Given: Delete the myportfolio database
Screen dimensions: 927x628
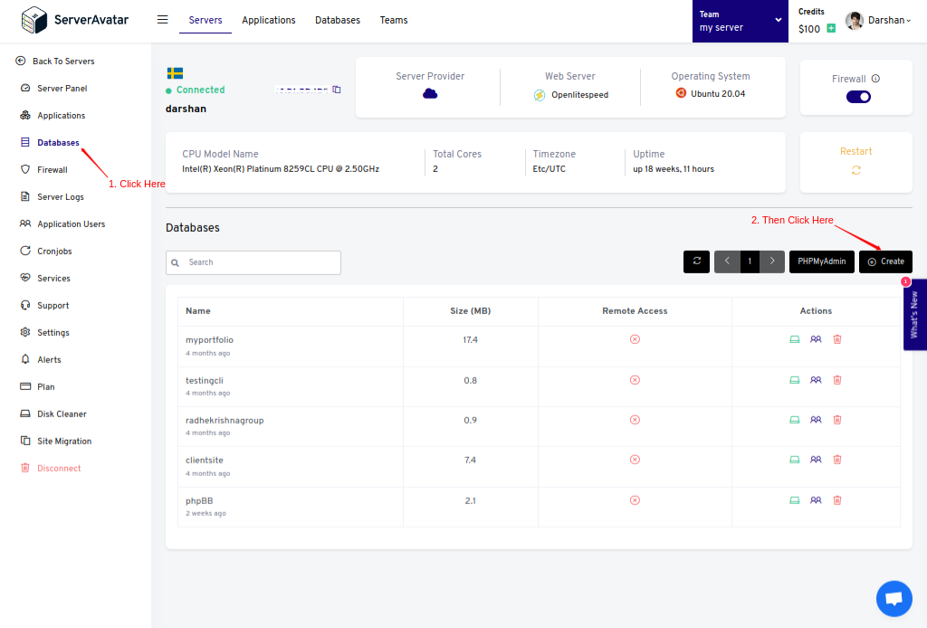Looking at the screenshot, I should [837, 339].
